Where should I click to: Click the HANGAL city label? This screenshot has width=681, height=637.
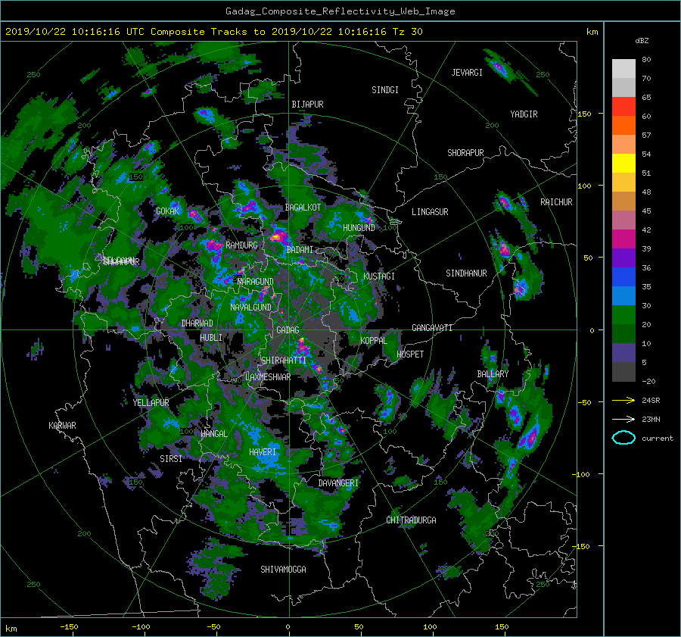(x=213, y=433)
